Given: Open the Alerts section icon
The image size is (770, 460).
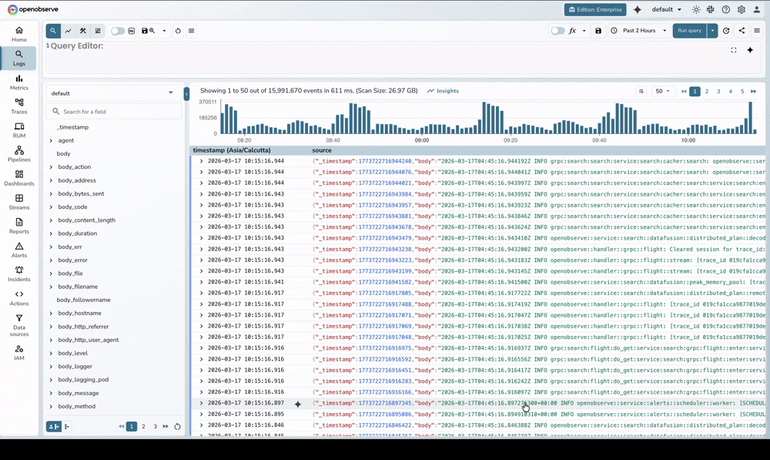Looking at the screenshot, I should tap(18, 249).
